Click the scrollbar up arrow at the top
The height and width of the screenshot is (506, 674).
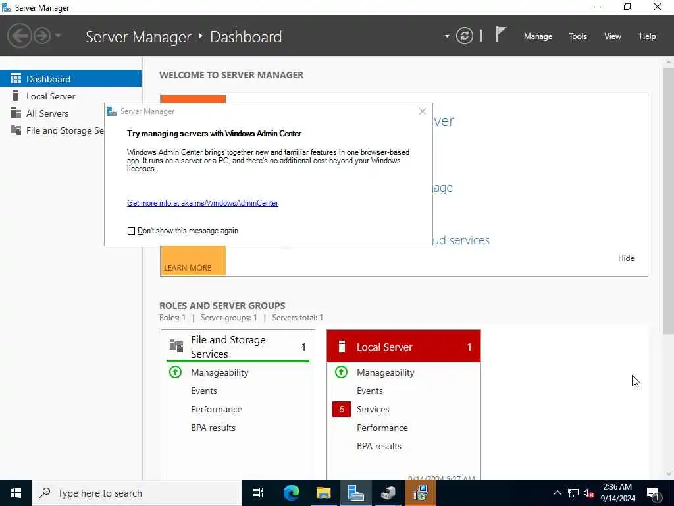point(669,62)
